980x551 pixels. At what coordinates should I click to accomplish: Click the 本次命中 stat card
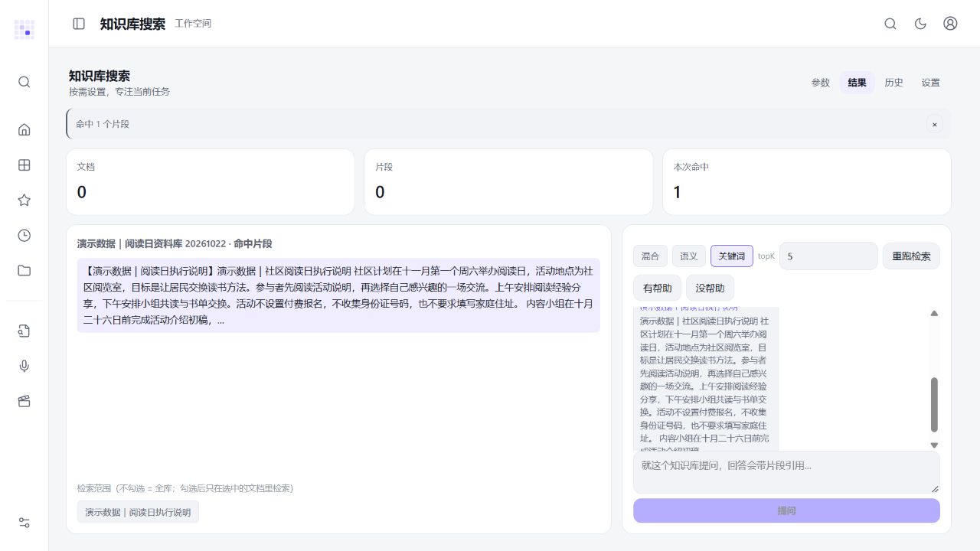tap(806, 181)
